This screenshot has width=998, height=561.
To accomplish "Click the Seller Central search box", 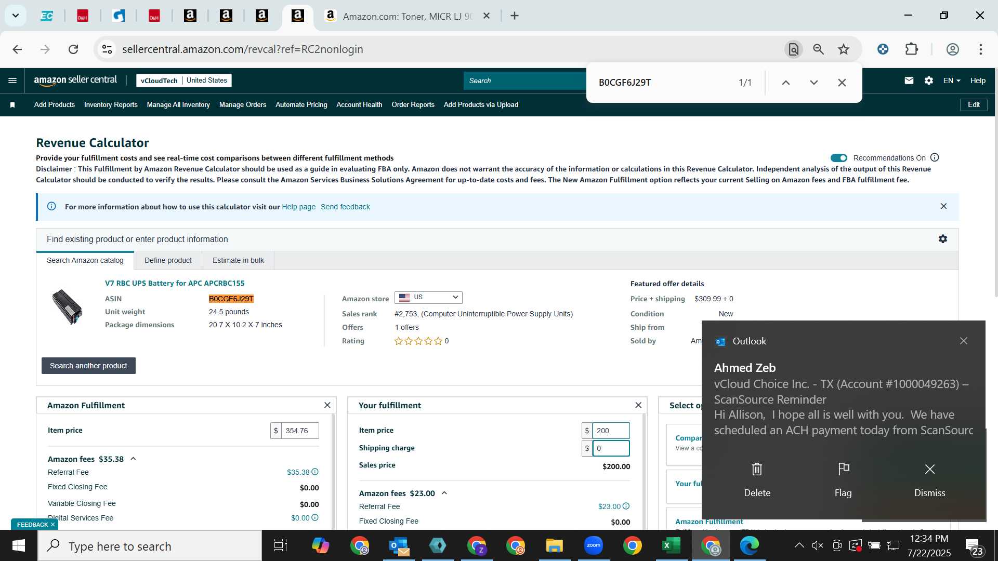I will coord(525,81).
